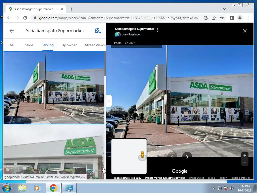Open Action Center flag icon
Viewport: 257px width, 193px height.
coord(226,188)
